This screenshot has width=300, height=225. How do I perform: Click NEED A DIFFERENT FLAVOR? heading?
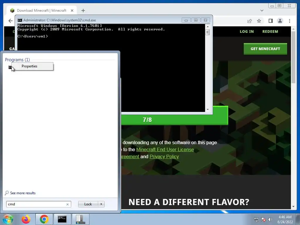tap(189, 202)
